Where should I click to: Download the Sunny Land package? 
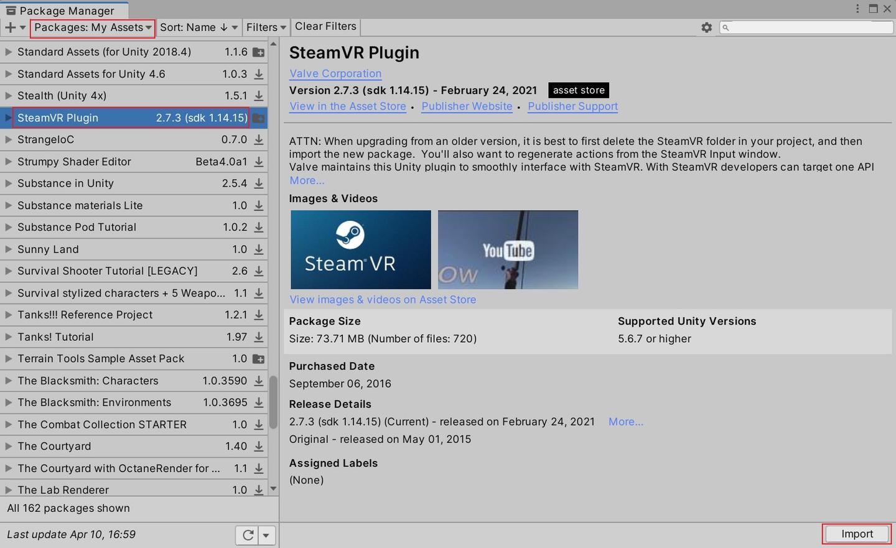point(258,249)
